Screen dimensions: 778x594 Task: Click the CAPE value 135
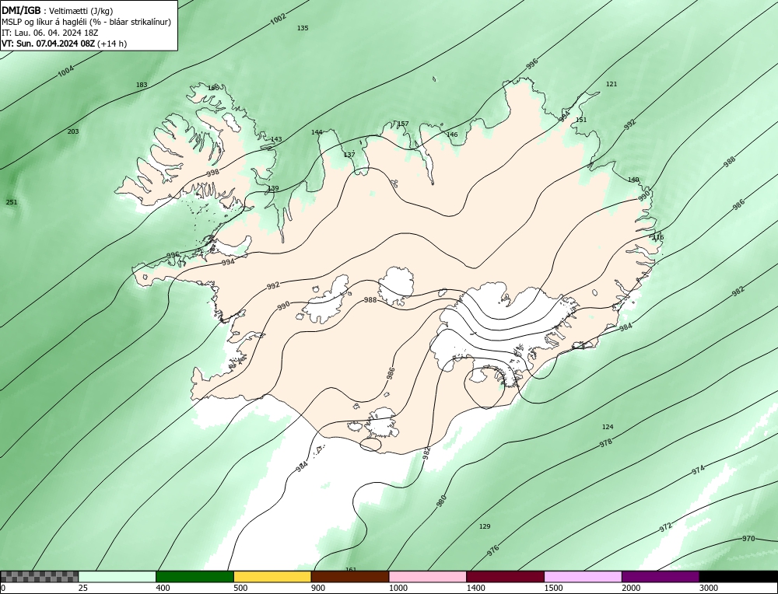pyautogui.click(x=303, y=28)
